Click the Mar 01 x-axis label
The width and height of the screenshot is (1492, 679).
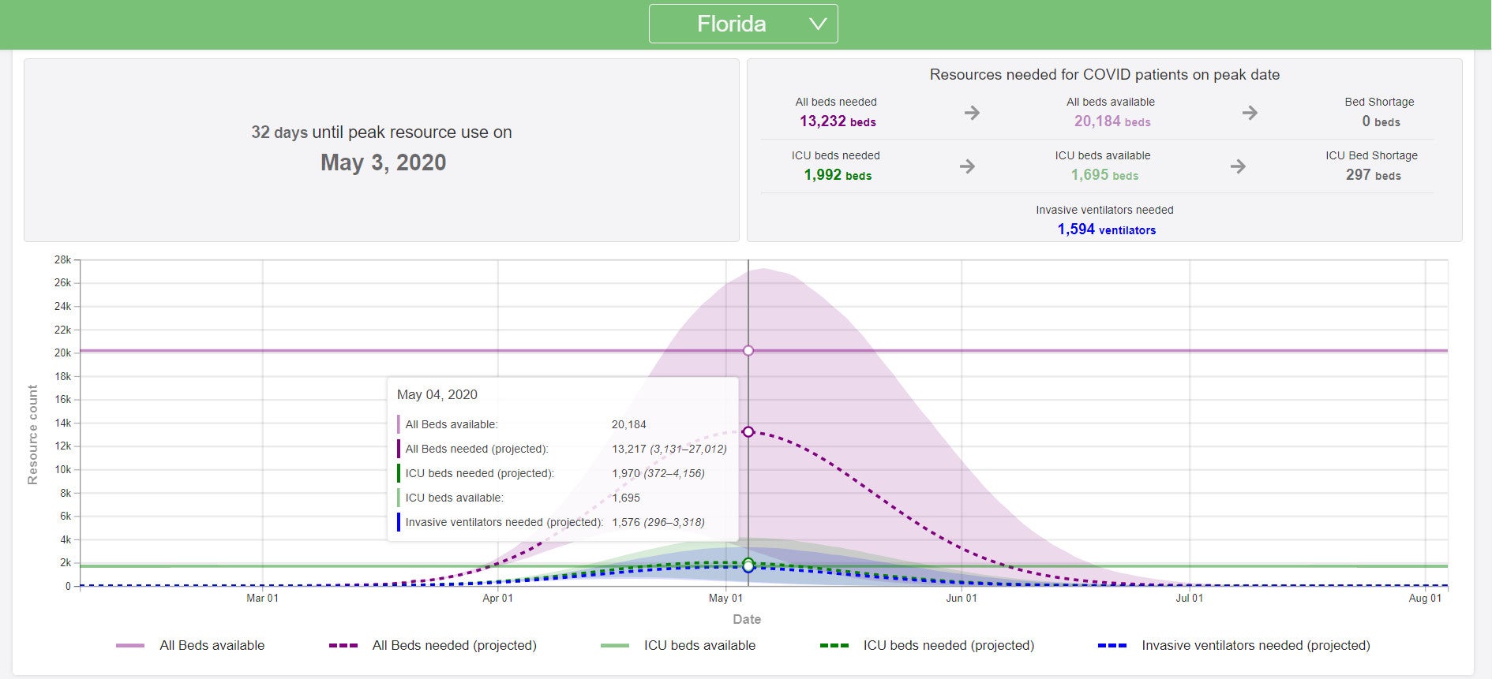(262, 599)
